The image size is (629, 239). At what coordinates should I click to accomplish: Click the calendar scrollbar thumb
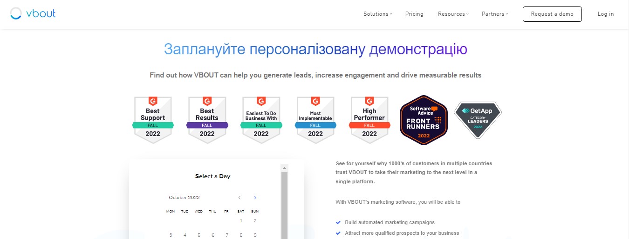coord(284,205)
